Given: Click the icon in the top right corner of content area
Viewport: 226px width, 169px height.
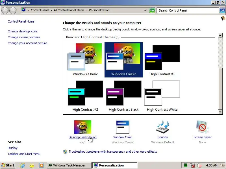Looking at the screenshot, I should tap(223, 18).
